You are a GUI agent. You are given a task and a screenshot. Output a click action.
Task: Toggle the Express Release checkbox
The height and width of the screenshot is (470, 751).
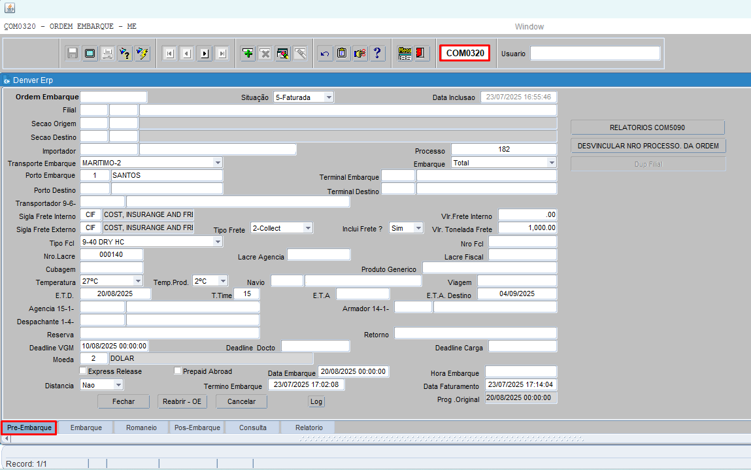click(83, 371)
